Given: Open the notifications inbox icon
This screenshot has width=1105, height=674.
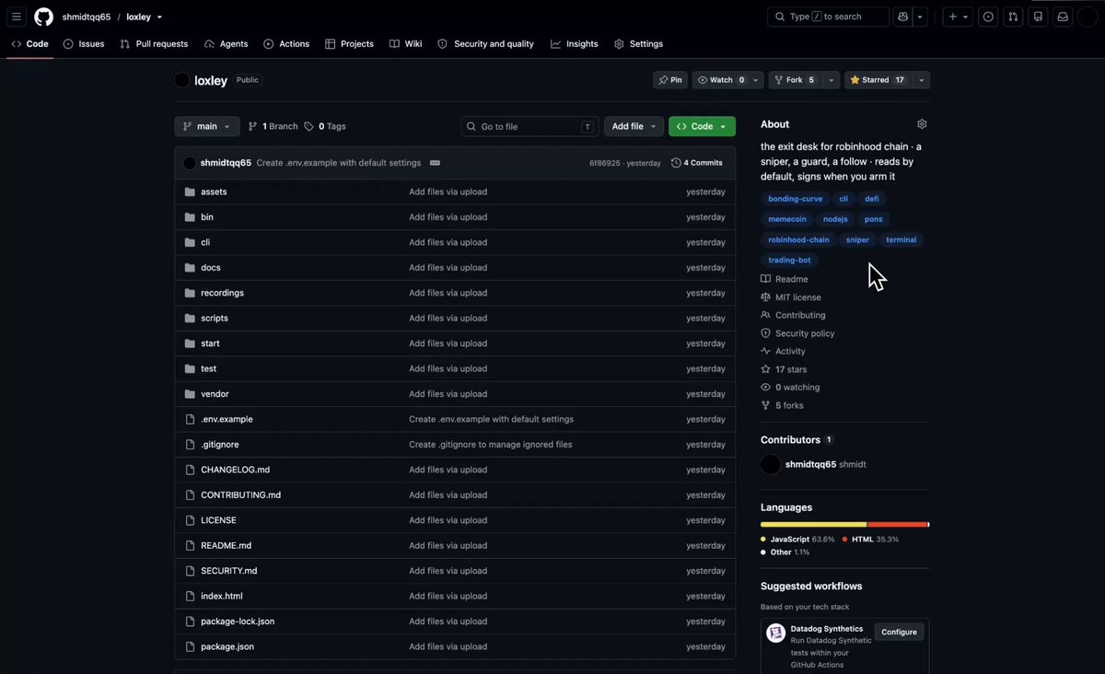Looking at the screenshot, I should pyautogui.click(x=1063, y=17).
